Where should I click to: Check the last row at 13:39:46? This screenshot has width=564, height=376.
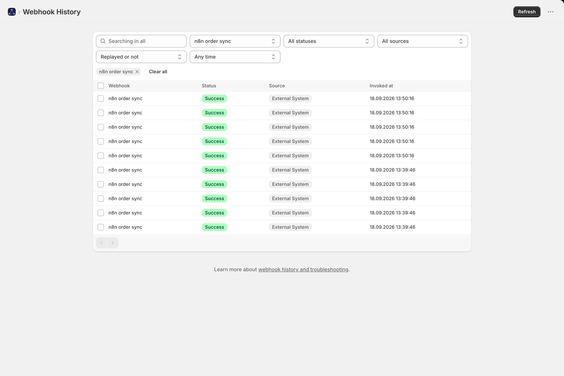pos(101,227)
